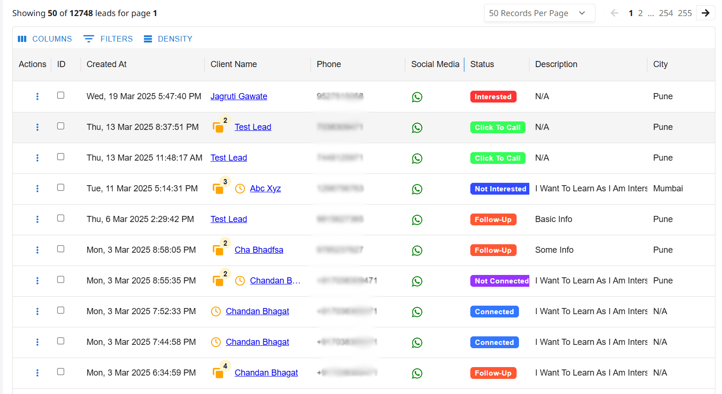The height and width of the screenshot is (394, 722).
Task: Tick the checkbox on the last Chandan Bhagat row
Action: [x=60, y=371]
